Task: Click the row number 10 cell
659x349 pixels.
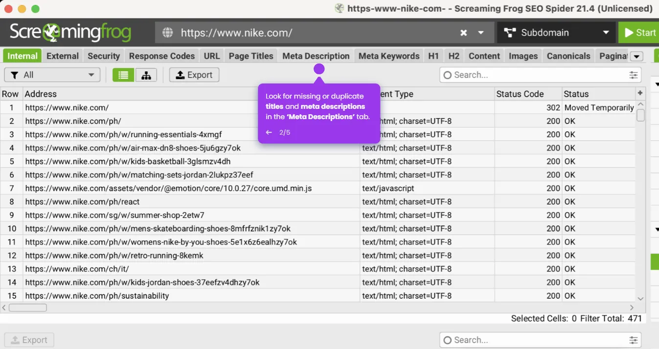Action: [x=12, y=228]
